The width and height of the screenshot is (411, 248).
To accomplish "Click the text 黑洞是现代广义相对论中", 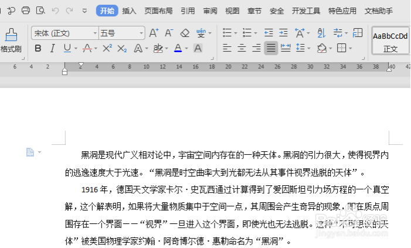I will 126,155.
